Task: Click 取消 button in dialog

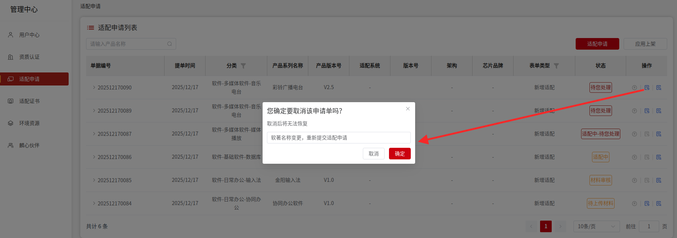Action: coord(373,154)
